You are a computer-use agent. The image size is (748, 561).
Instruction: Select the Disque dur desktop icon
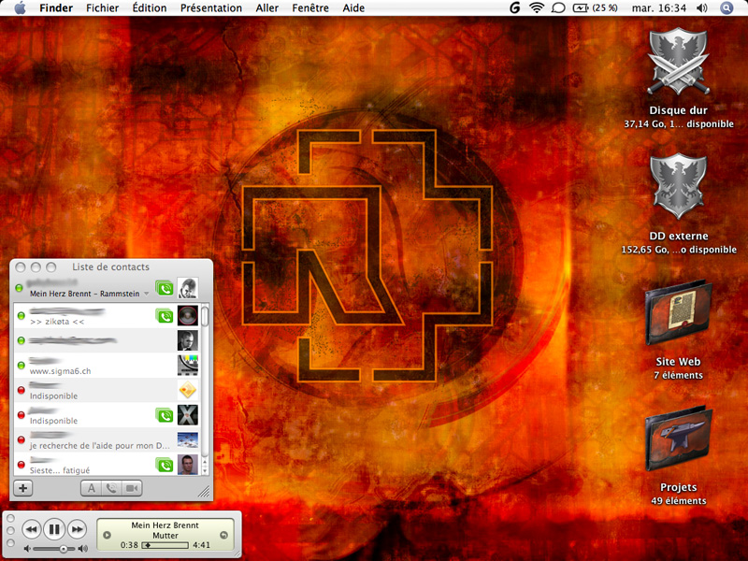tap(678, 61)
